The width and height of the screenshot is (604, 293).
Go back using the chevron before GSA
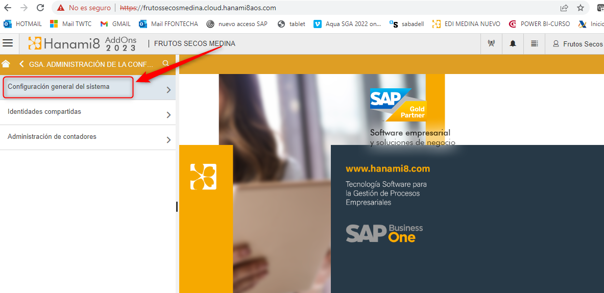(21, 64)
